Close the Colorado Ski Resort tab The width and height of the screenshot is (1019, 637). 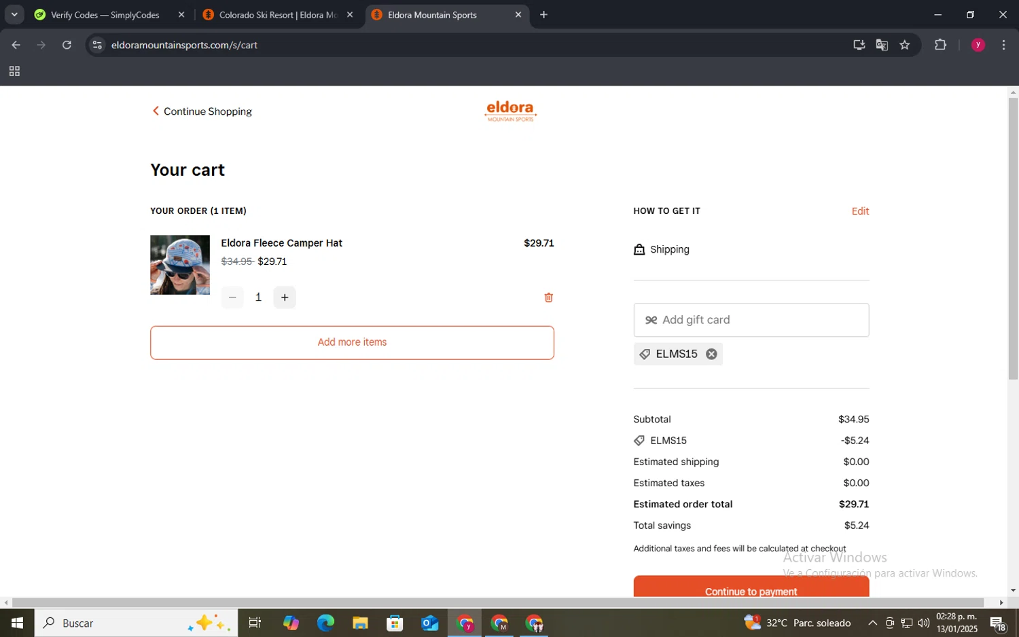click(x=350, y=15)
